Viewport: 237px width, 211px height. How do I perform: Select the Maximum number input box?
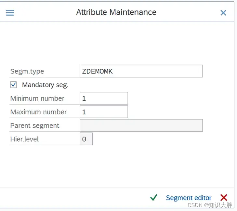point(104,112)
